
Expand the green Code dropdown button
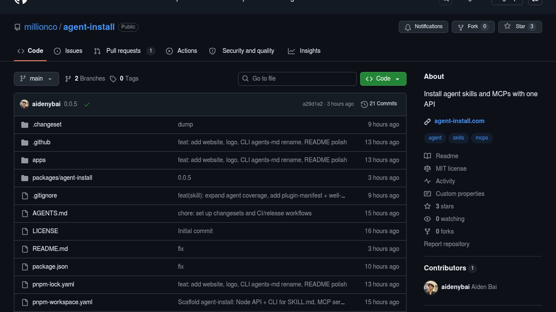(383, 79)
